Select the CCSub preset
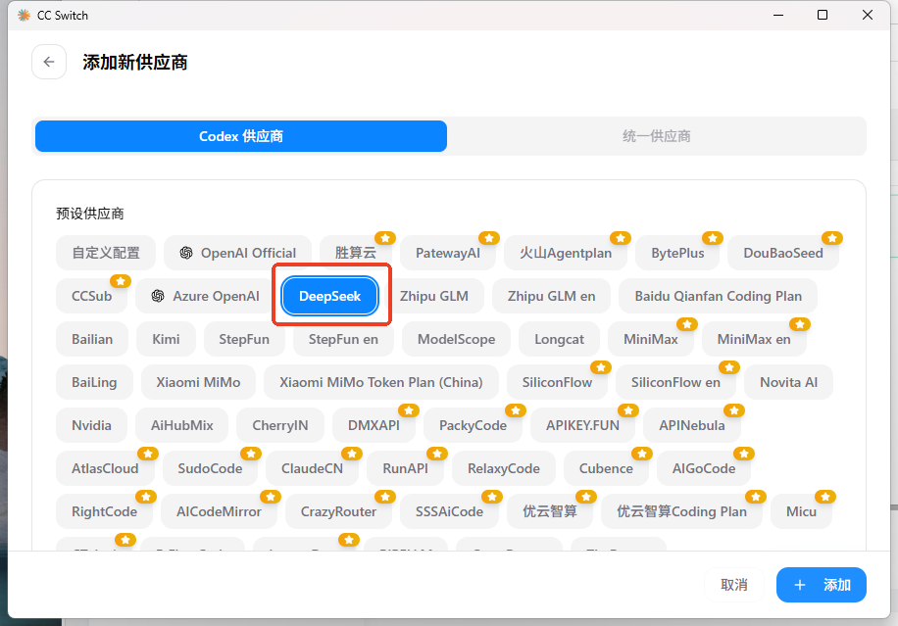The height and width of the screenshot is (626, 898). (x=91, y=296)
